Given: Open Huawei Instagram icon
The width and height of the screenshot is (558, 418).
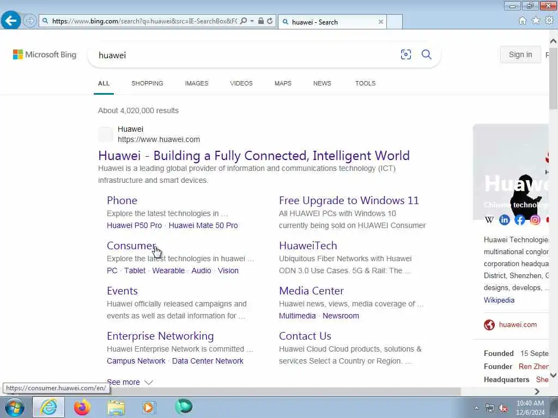Looking at the screenshot, I should click(x=535, y=220).
